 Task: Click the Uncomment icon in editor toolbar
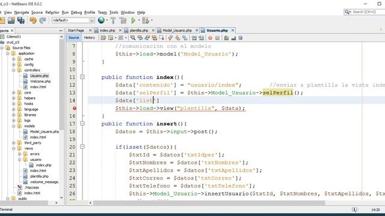click(233, 38)
